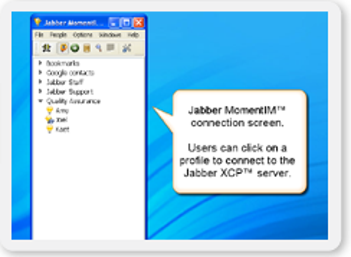Click the presence icon of the middle contact
The width and height of the screenshot is (351, 257).
coord(50,120)
